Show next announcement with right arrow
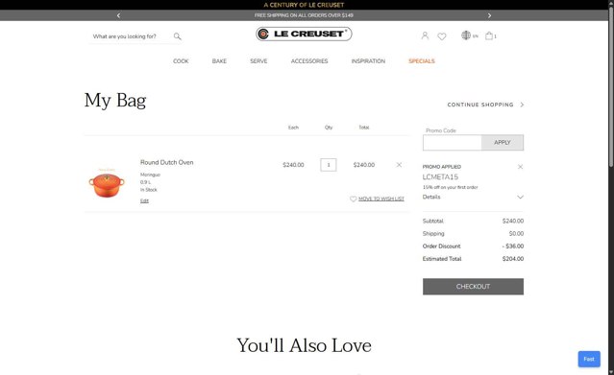 click(x=489, y=15)
